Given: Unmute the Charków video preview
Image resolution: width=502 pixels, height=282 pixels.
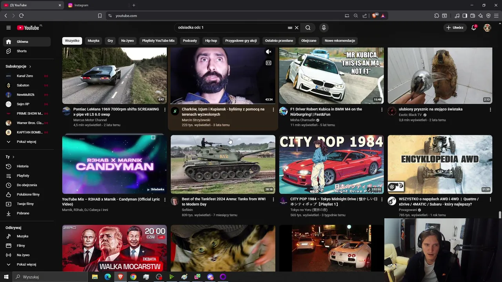Looking at the screenshot, I should [269, 52].
